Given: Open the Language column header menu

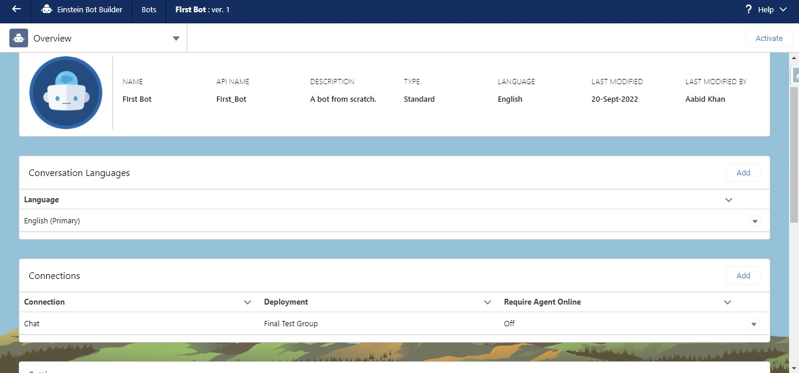Looking at the screenshot, I should click(728, 200).
